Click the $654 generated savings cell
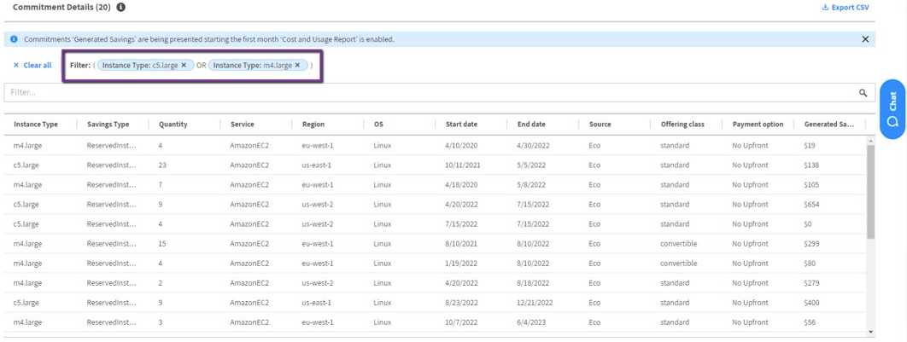The height and width of the screenshot is (342, 907). point(811,205)
